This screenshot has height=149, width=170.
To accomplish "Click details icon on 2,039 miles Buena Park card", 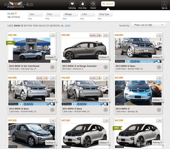I will (159, 67).
